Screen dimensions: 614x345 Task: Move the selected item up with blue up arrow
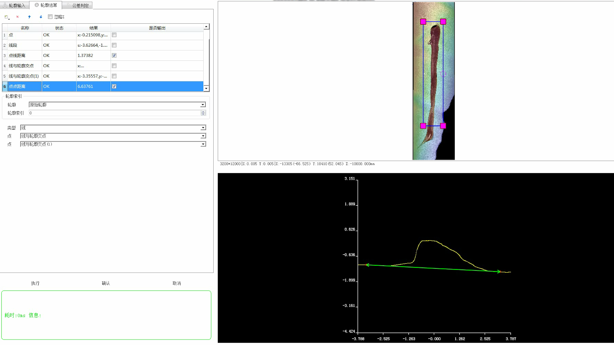pos(29,17)
